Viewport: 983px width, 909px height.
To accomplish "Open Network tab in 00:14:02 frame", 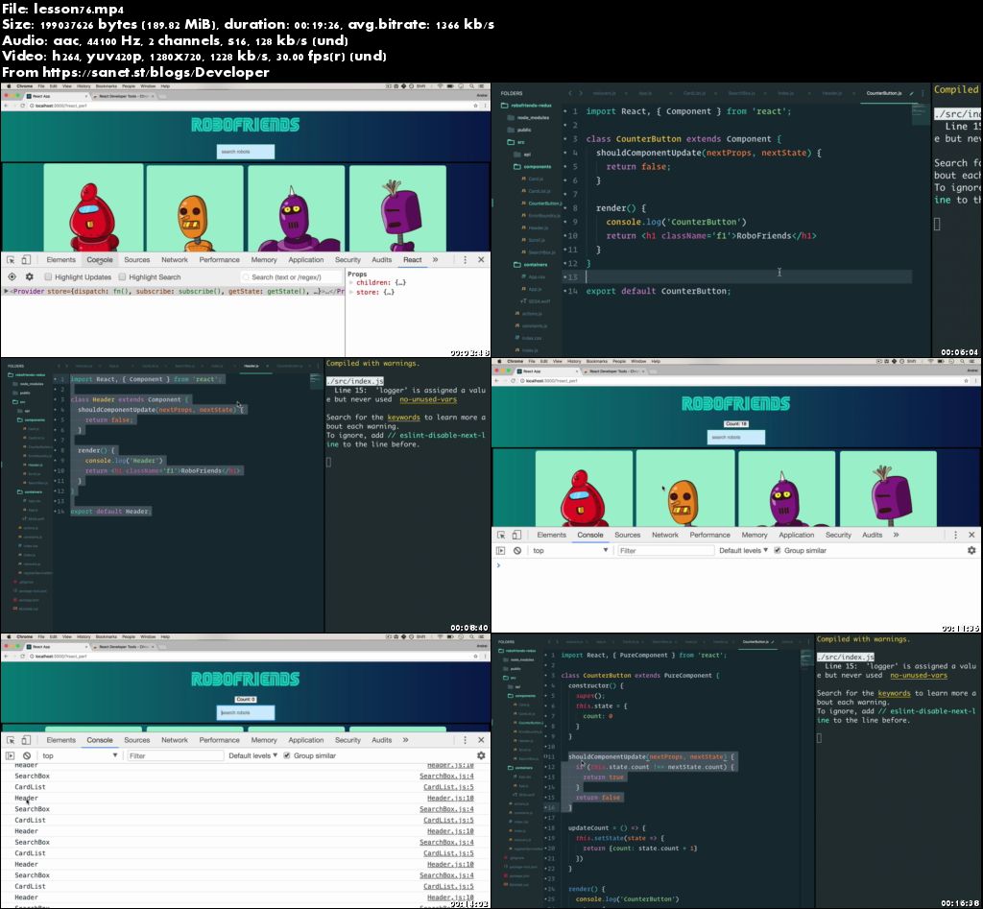I will (x=175, y=740).
